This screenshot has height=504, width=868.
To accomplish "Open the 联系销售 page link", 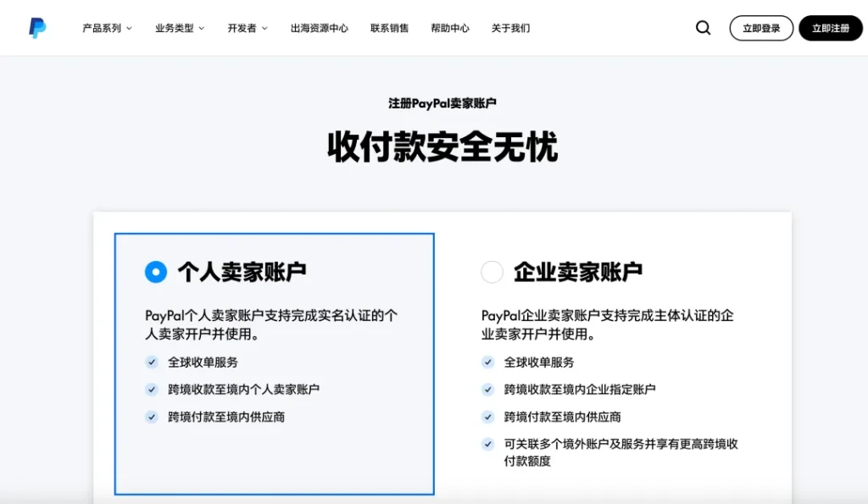I will click(x=389, y=27).
